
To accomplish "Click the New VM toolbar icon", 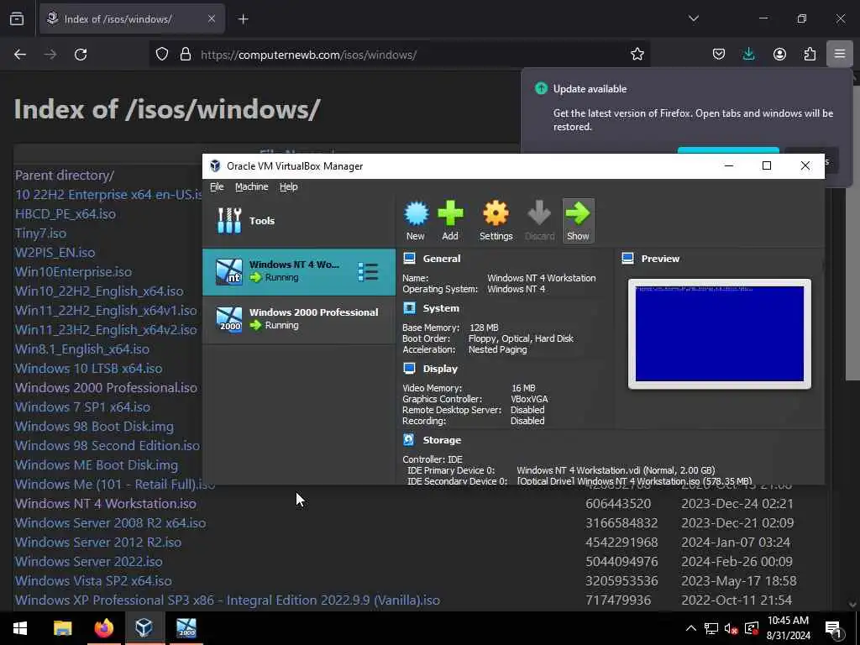I will (416, 221).
